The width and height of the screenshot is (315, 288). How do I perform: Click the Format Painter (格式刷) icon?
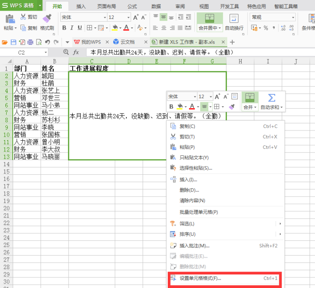[47, 18]
